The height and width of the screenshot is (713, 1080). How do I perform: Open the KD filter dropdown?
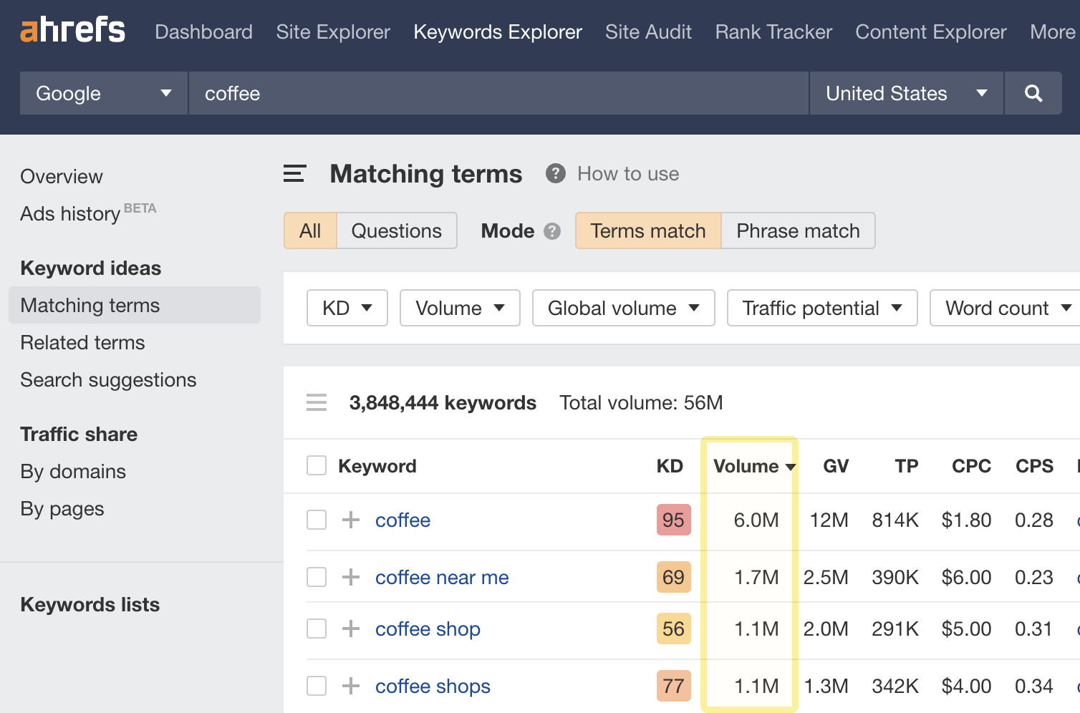click(x=347, y=308)
